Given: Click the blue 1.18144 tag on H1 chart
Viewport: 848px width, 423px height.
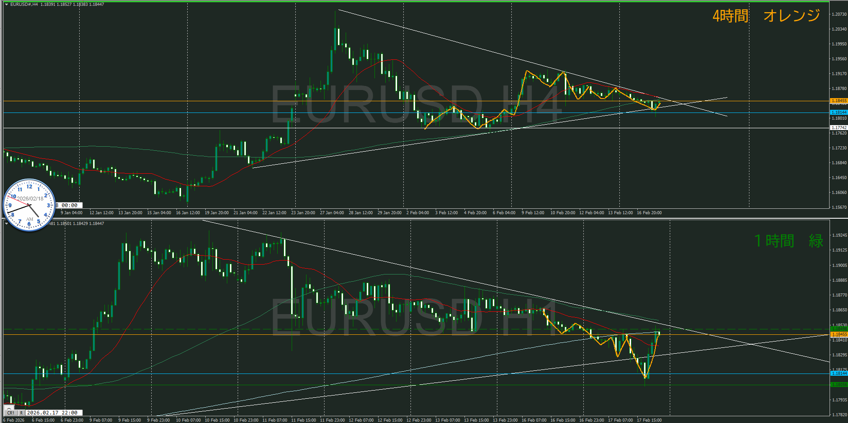Looking at the screenshot, I should [839, 373].
